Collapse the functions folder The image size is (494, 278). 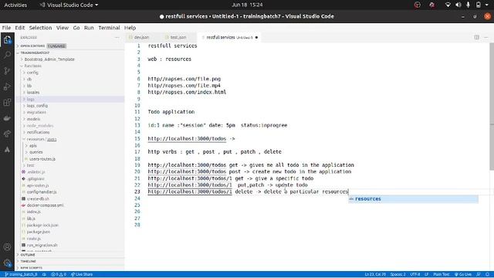tap(32, 66)
